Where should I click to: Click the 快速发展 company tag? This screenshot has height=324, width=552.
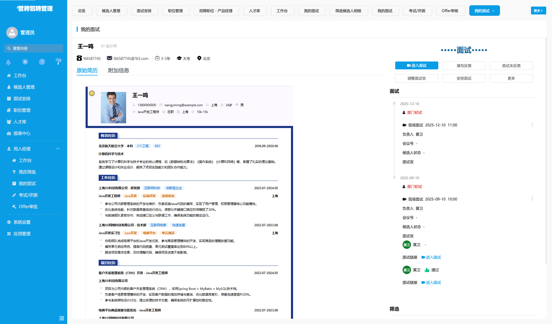point(179,225)
